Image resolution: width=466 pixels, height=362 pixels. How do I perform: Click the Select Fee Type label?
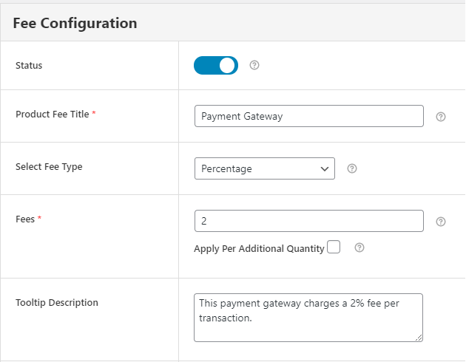click(49, 167)
